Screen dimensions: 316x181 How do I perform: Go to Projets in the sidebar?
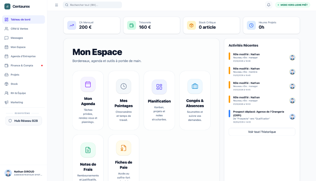[23, 75]
